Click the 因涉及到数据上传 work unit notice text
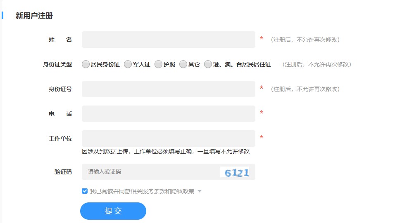Screen dimensions: 402x223 pos(166,151)
